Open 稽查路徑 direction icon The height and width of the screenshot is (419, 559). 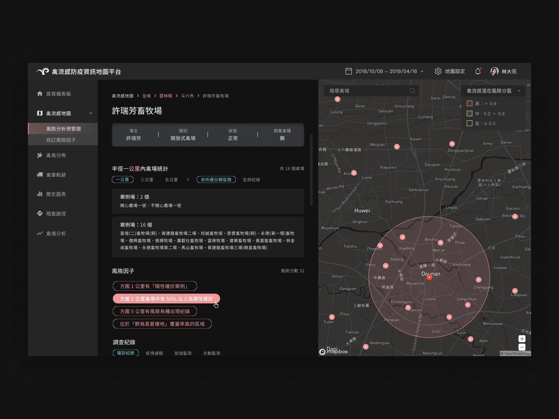(x=40, y=213)
